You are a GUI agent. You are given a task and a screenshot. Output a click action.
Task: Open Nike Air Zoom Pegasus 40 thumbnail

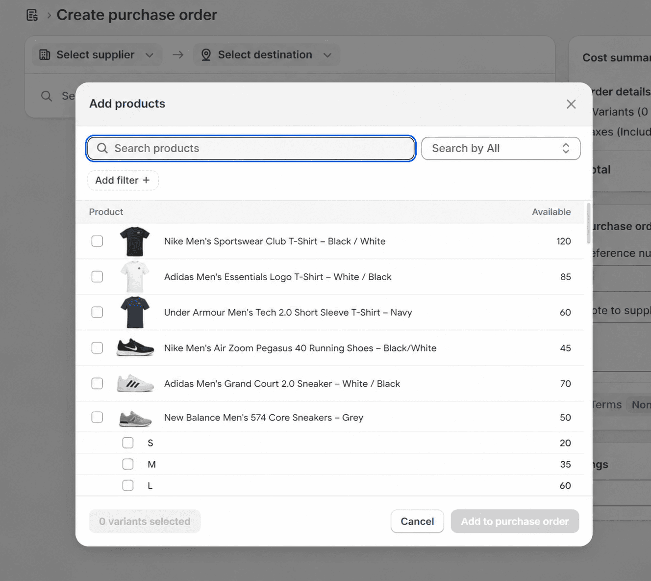(135, 347)
